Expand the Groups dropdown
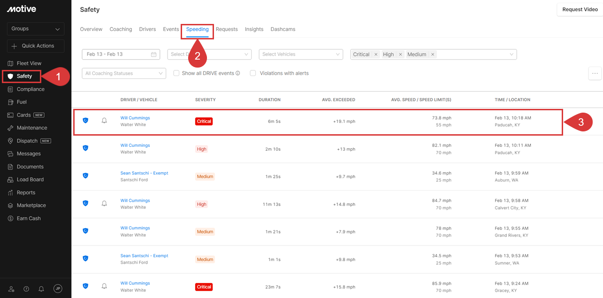 click(36, 29)
